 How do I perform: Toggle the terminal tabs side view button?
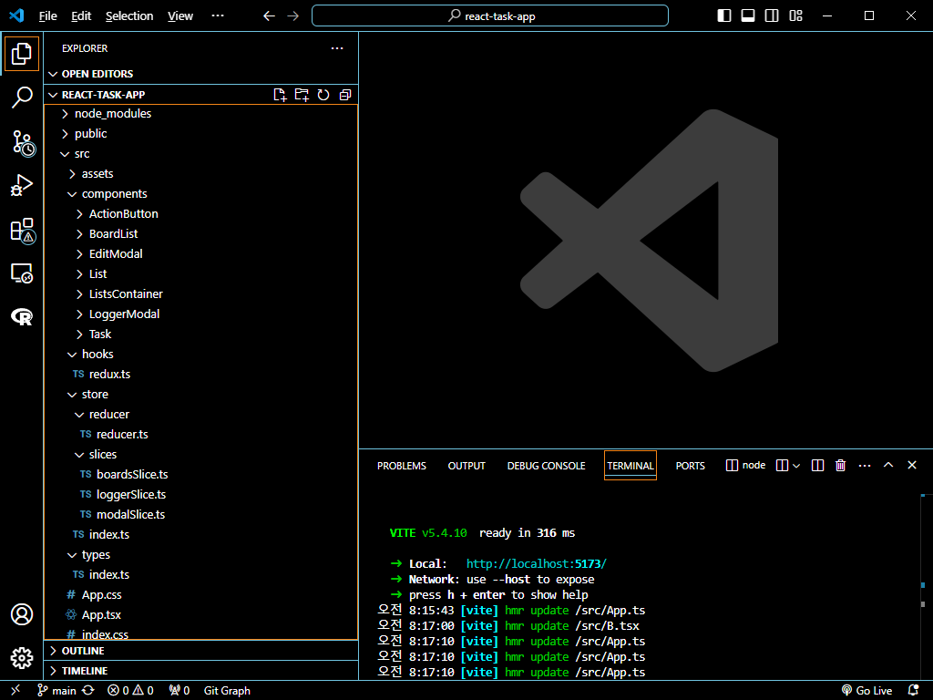tap(817, 466)
